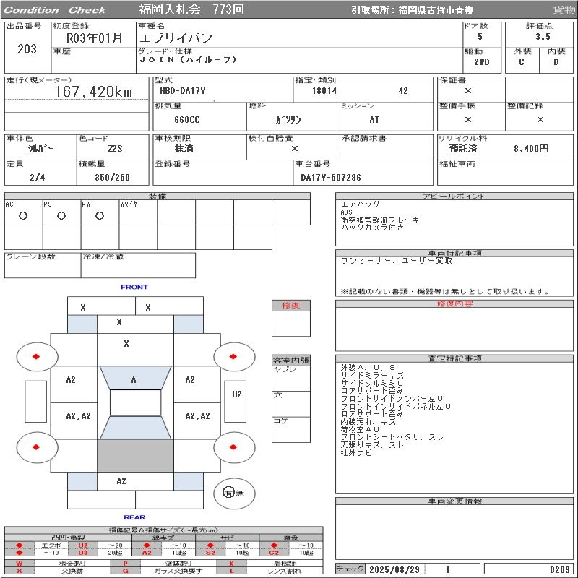Click the lot number 203

pos(27,49)
